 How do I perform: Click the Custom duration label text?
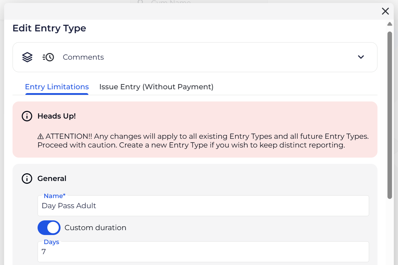(95, 228)
